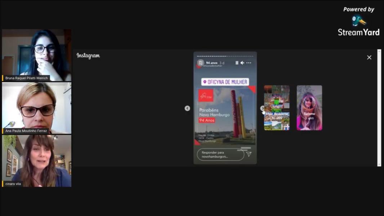
Task: Click the story profile avatar
Action: click(x=200, y=63)
